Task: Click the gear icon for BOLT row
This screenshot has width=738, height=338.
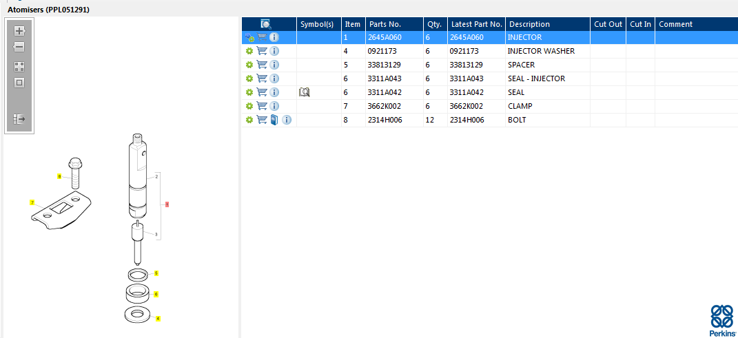Action: pyautogui.click(x=249, y=120)
